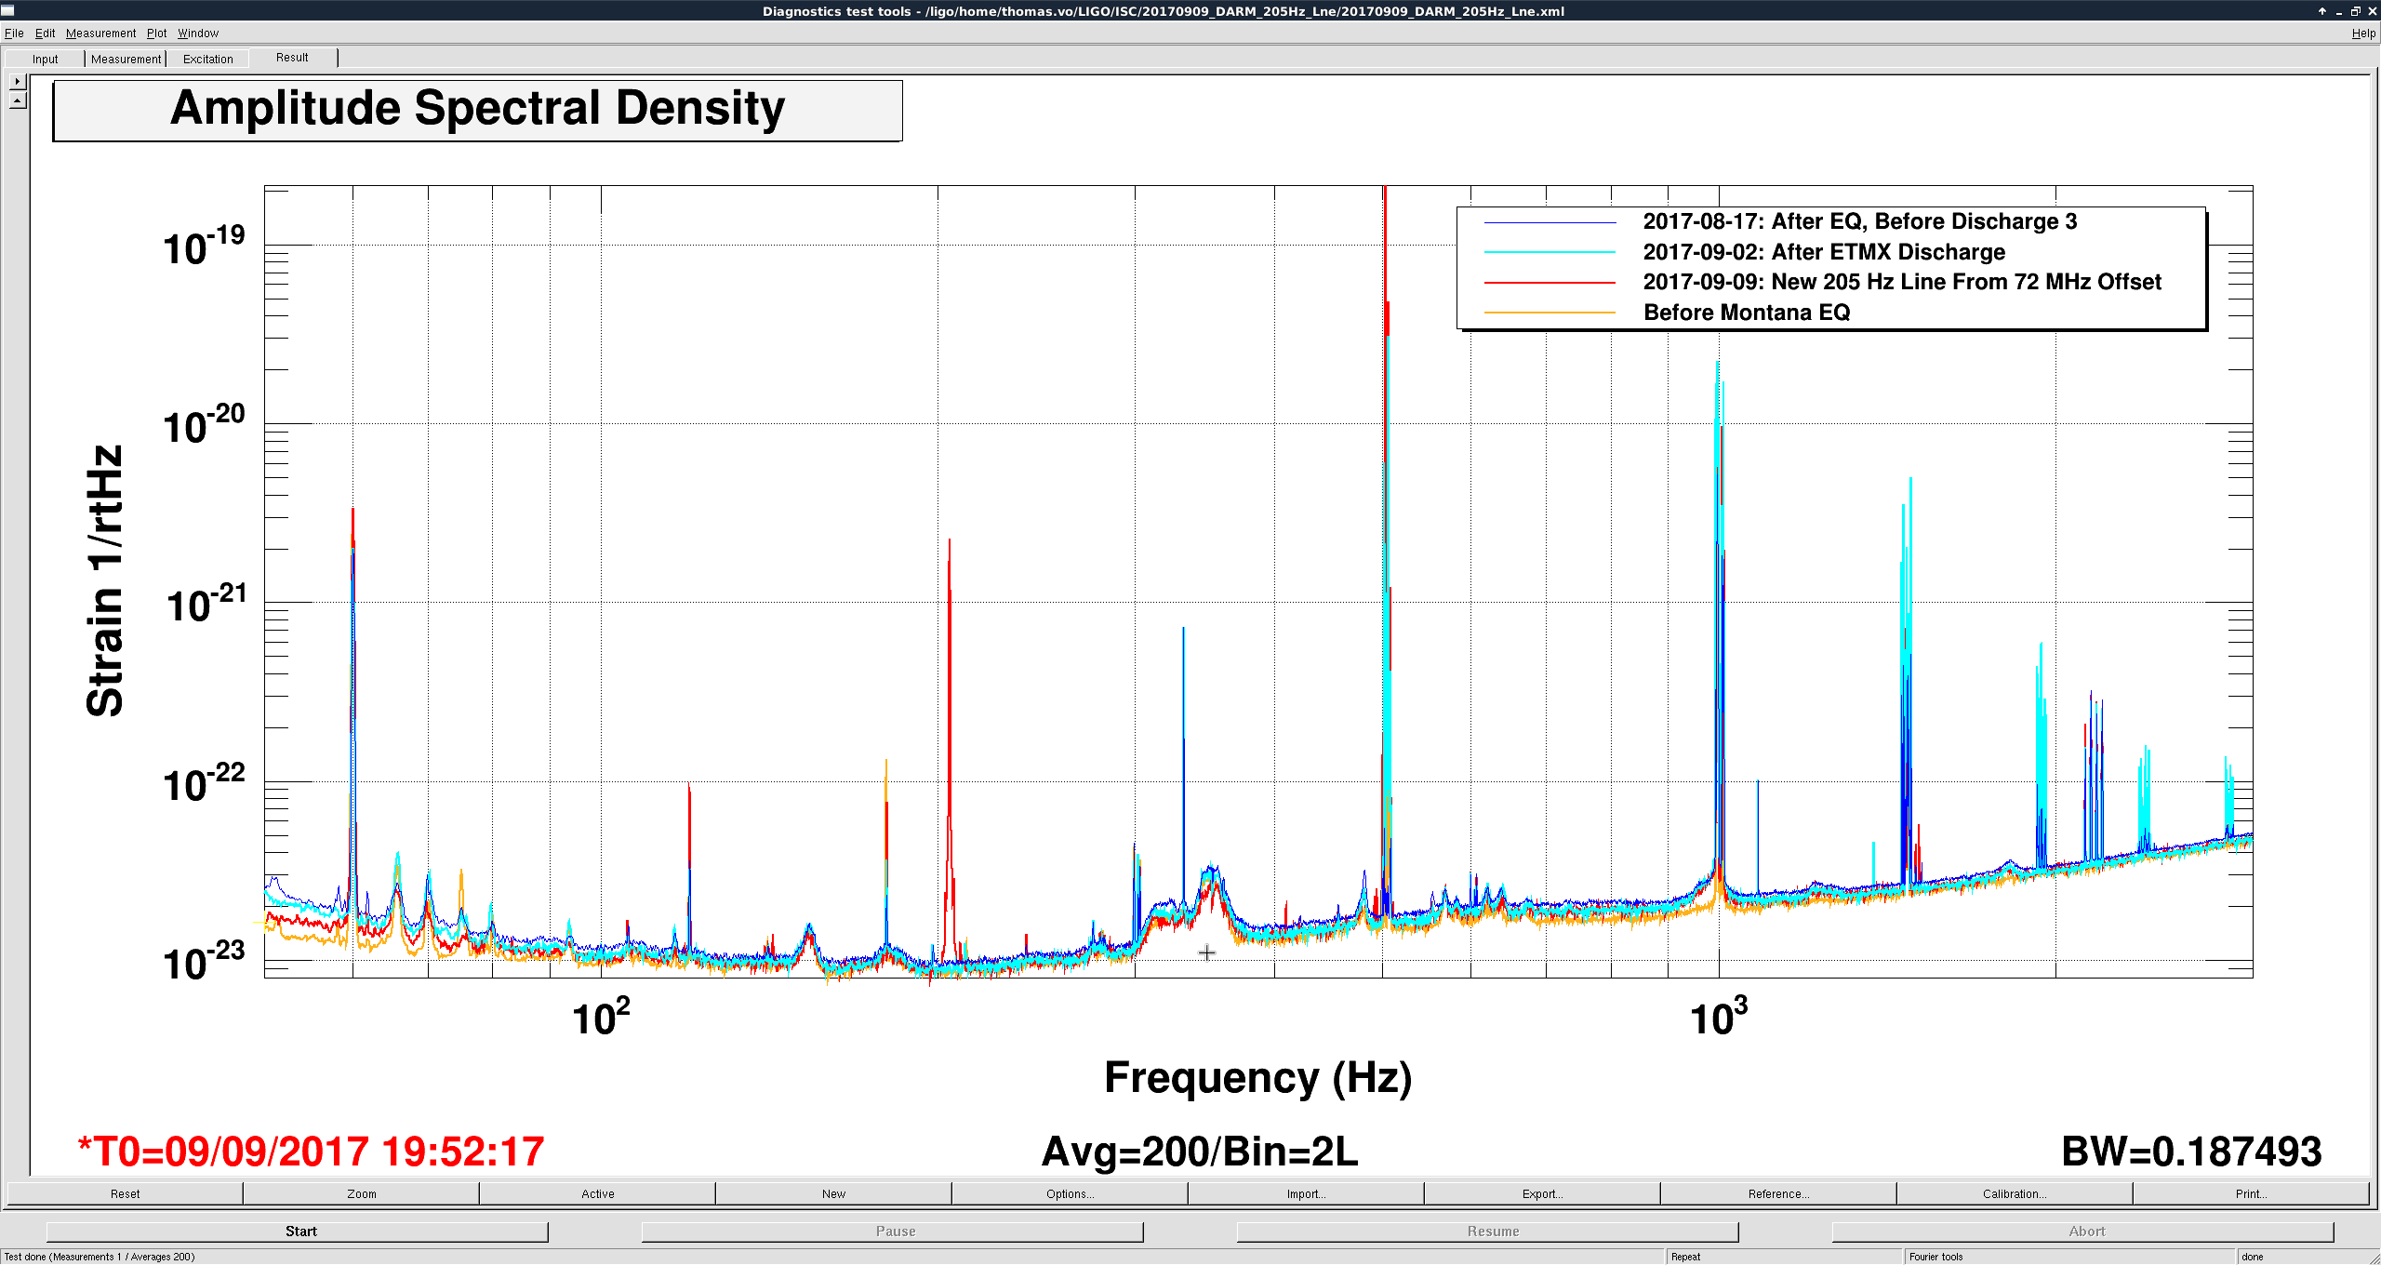This screenshot has width=2381, height=1265.
Task: Click the Export... button
Action: (1542, 1193)
